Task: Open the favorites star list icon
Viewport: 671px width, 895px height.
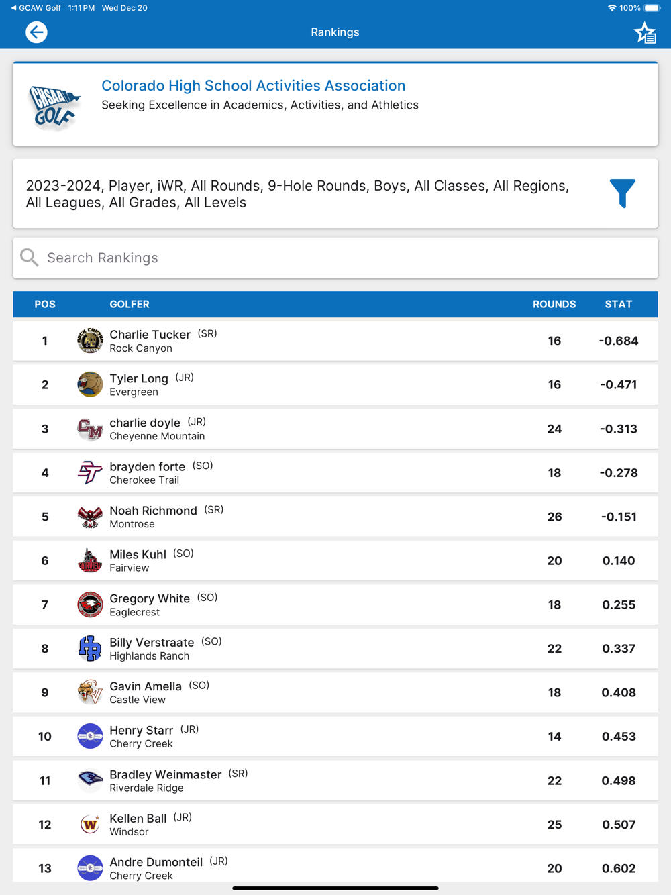Action: click(645, 33)
